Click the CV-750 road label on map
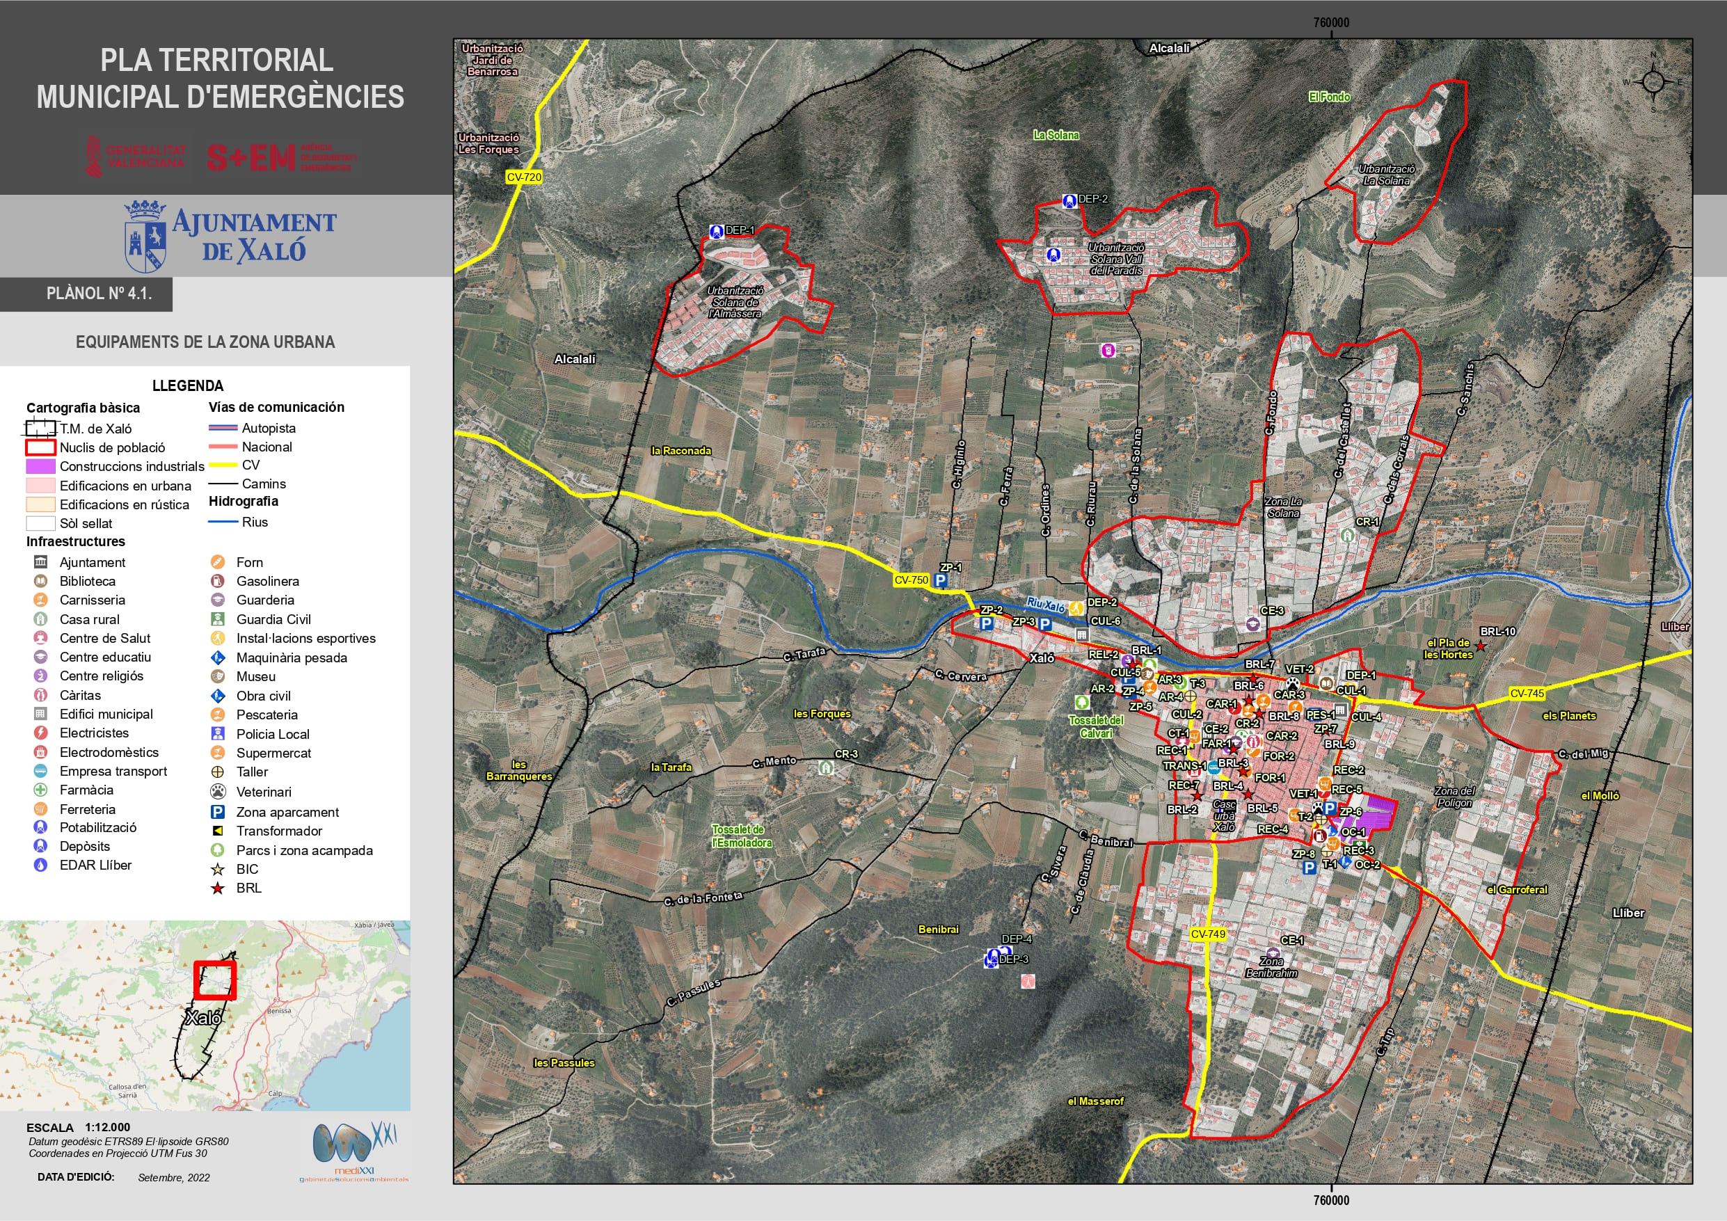The width and height of the screenshot is (1727, 1221). tap(911, 580)
